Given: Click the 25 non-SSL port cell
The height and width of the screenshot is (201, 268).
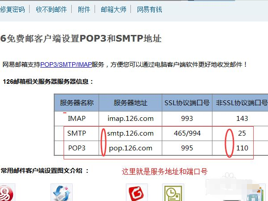Looking at the screenshot, I should tap(240, 133).
